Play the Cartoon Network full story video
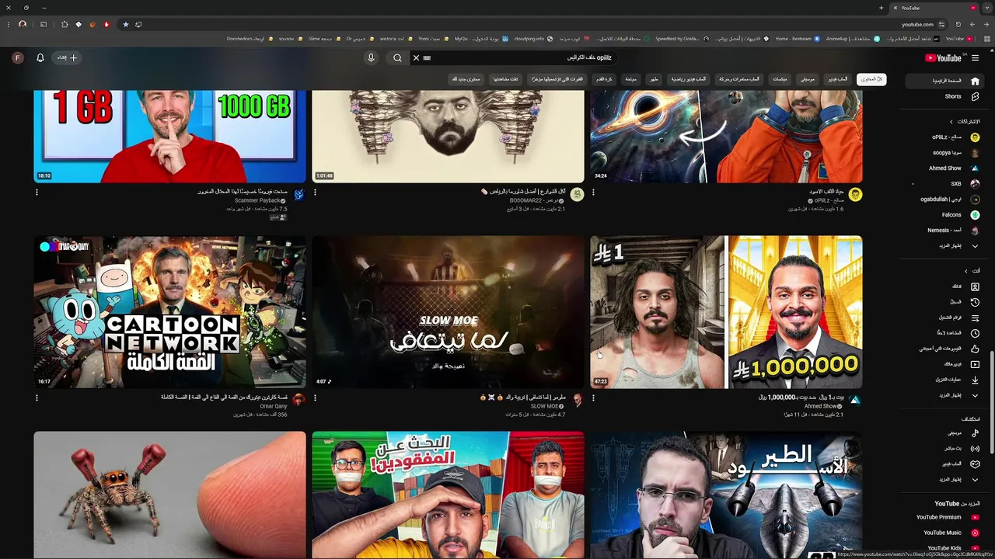Image resolution: width=995 pixels, height=559 pixels. [169, 312]
